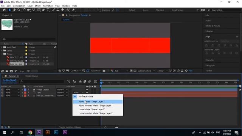Toggle Motion Blur switch in timeline header
This screenshot has width=242, height=136.
pos(89,82)
